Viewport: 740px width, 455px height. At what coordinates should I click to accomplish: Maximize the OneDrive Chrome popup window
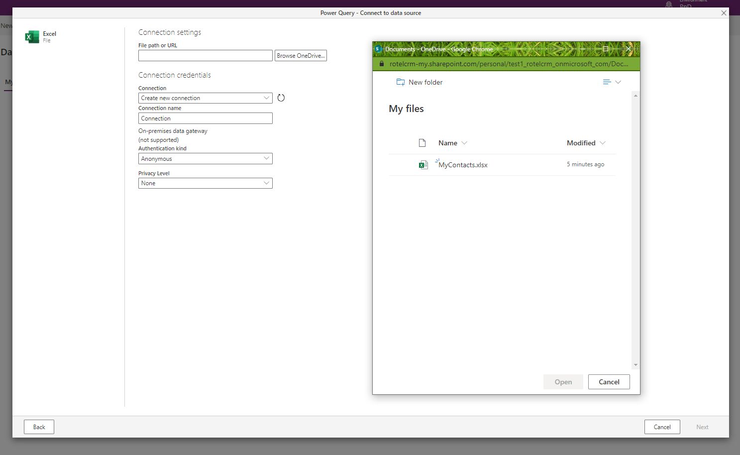coord(606,49)
